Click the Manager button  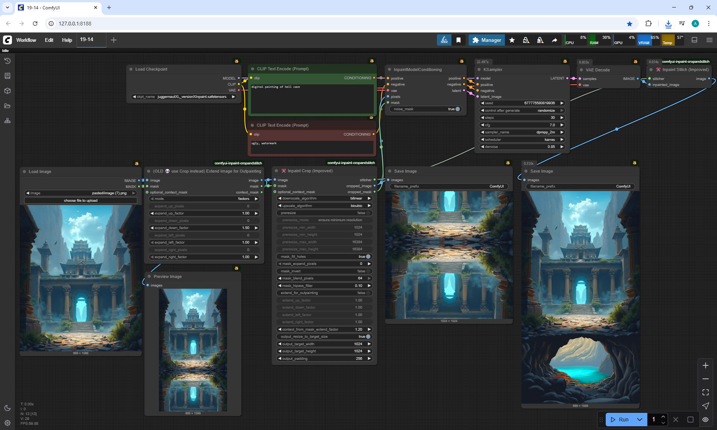tap(487, 40)
